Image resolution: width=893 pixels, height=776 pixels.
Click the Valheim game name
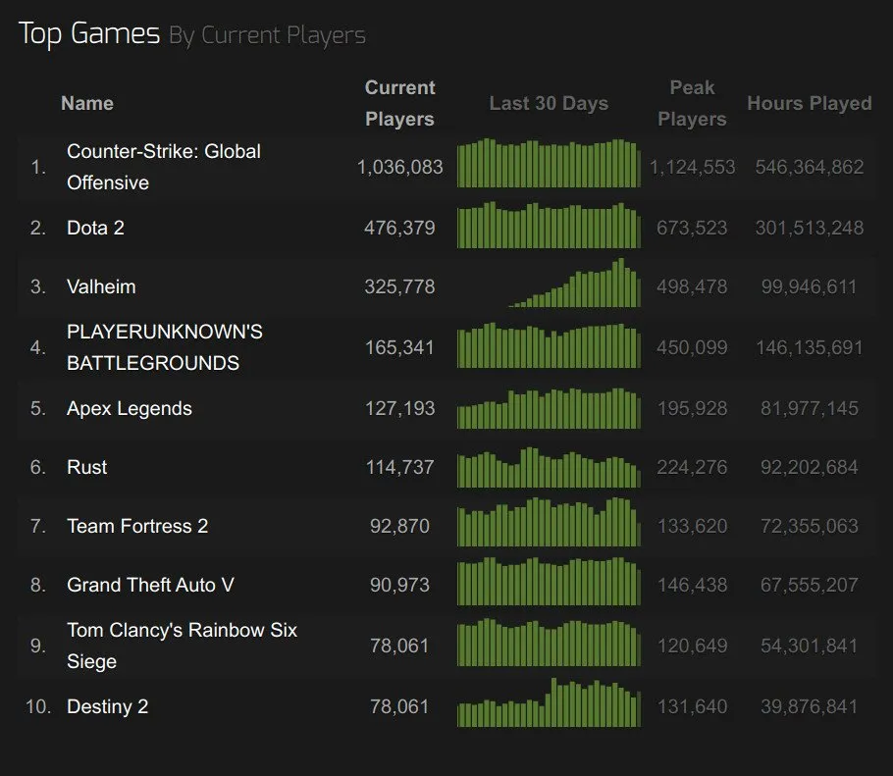point(101,286)
